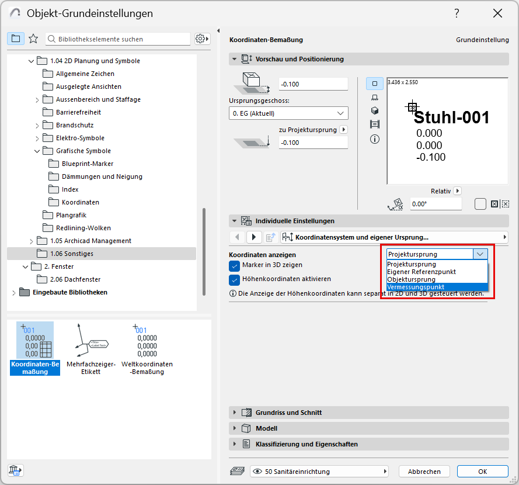Image resolution: width=519 pixels, height=485 pixels.
Task: Open the zu Projektursprung reference arrow
Action: (344, 130)
